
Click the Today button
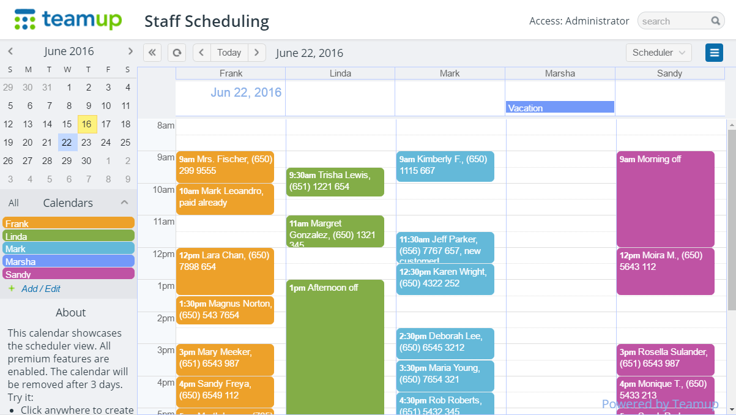point(229,53)
